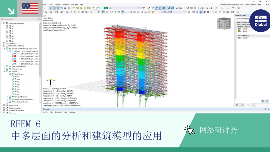Collapse the Global Deformations tree node

2,23
